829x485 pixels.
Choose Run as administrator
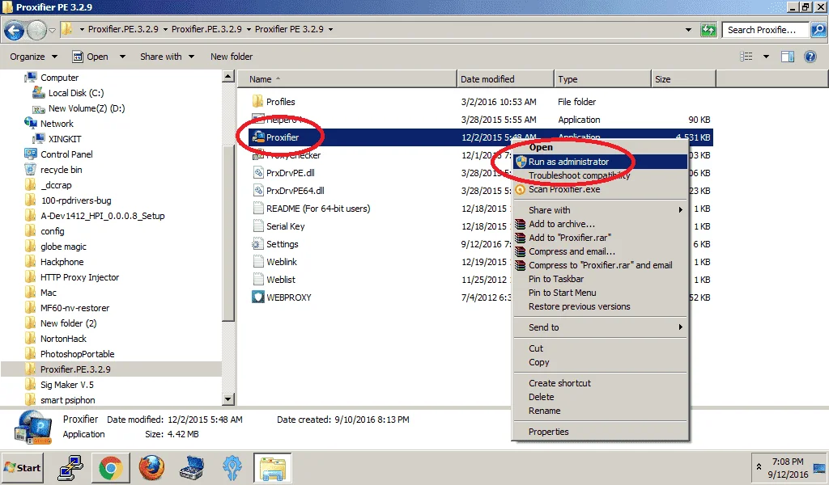coord(600,162)
